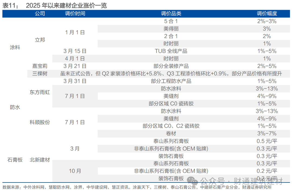Select company cell 三棵树
Viewport: 292px width, 193px height.
click(40, 73)
